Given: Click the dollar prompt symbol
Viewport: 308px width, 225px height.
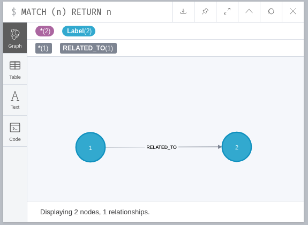Looking at the screenshot, I should click(13, 12).
